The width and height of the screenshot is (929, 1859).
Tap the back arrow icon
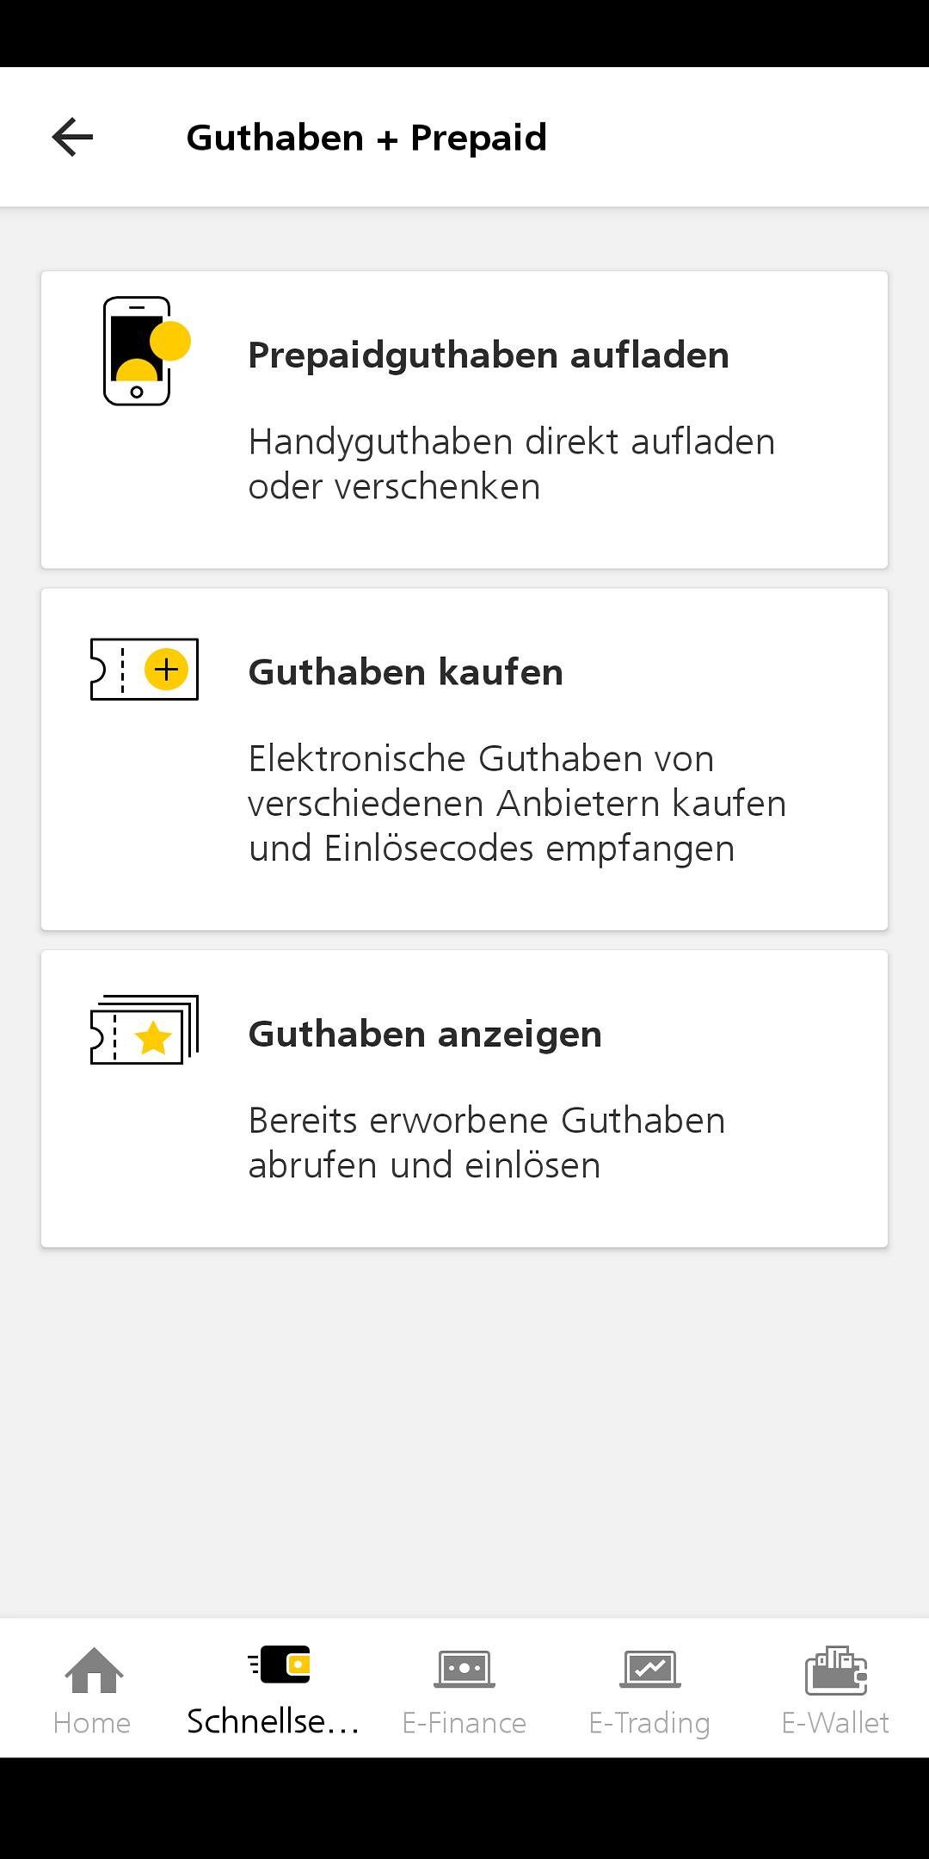coord(72,137)
